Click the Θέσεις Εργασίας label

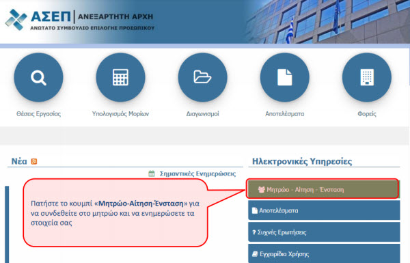click(x=38, y=114)
